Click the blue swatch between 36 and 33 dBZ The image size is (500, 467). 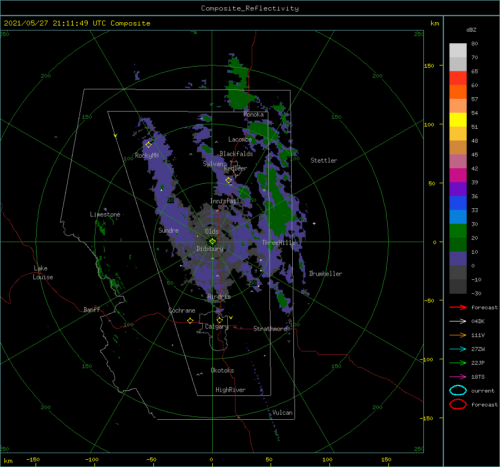click(x=458, y=203)
